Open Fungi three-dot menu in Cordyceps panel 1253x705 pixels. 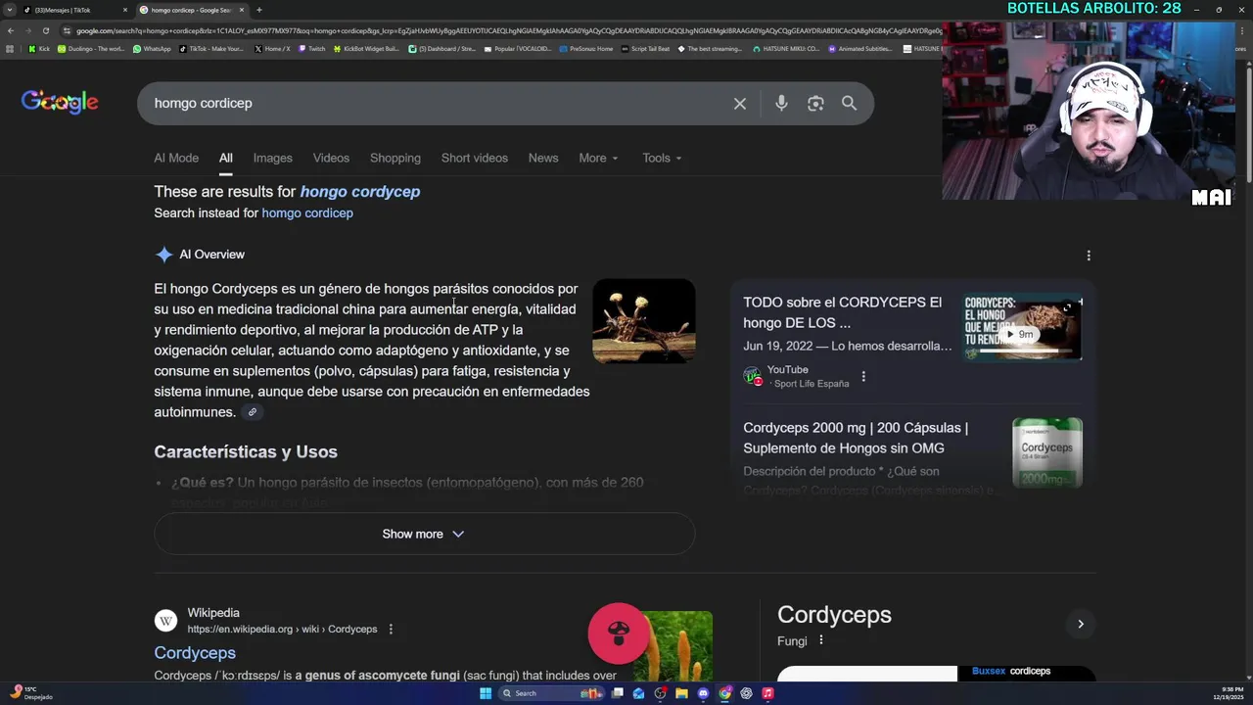tap(821, 640)
